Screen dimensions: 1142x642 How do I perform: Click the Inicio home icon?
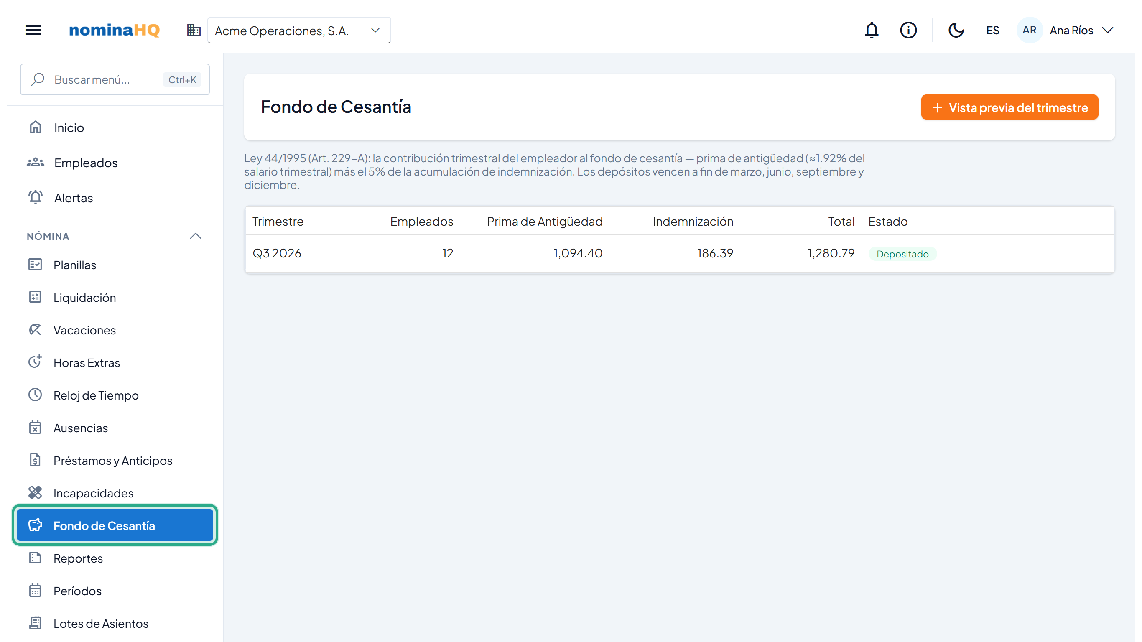(36, 127)
